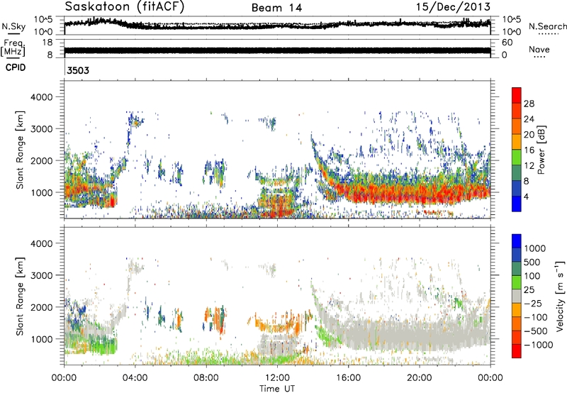567x393 pixels.
Task: Click the -1000 tick on the velocity colorbar
Action: pos(538,345)
